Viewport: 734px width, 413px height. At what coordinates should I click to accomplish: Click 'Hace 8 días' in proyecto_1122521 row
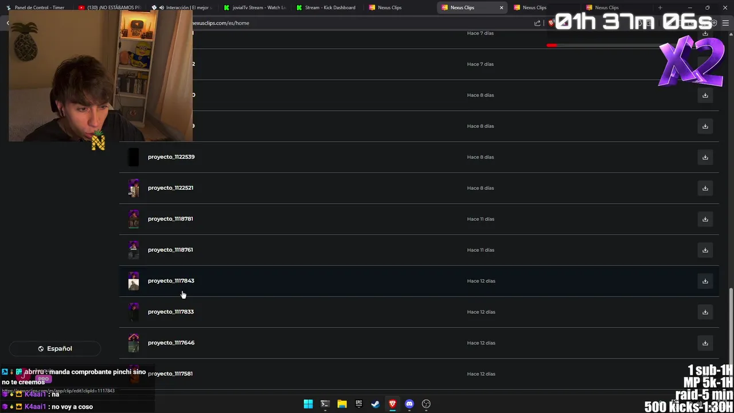481,188
